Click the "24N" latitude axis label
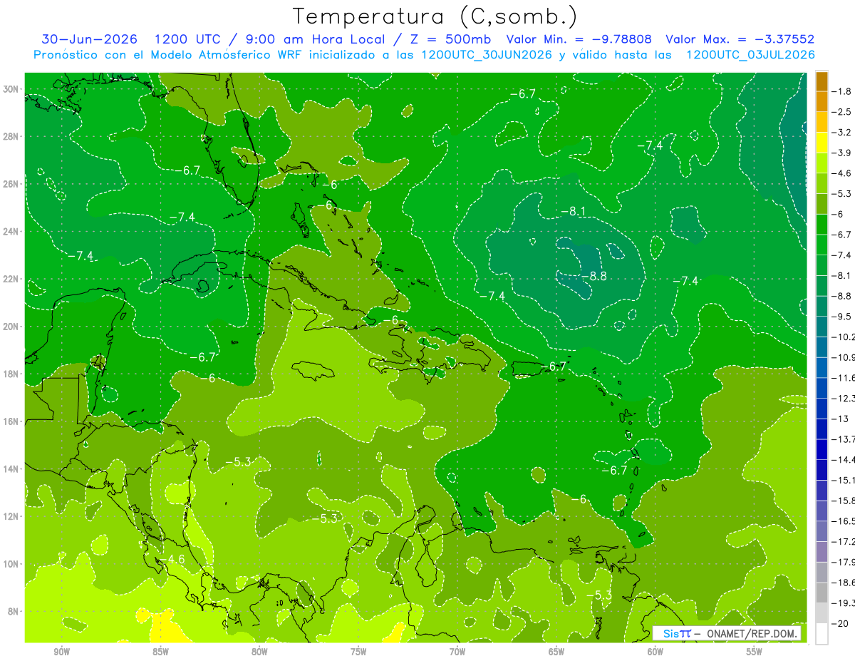 point(11,232)
